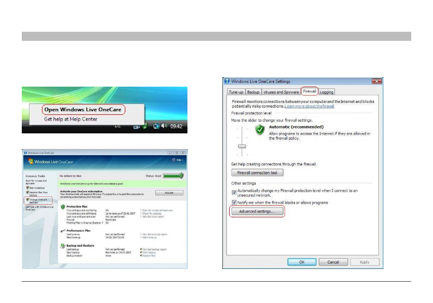Click 'Change OneCare settings' task icon
The width and height of the screenshot is (433, 303).
[28, 200]
